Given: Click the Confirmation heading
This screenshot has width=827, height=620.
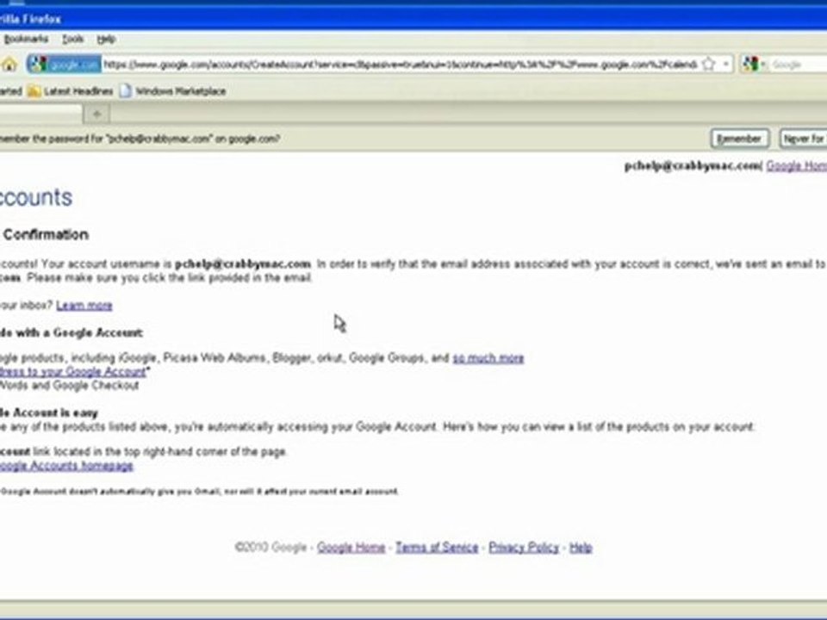Looking at the screenshot, I should [46, 234].
